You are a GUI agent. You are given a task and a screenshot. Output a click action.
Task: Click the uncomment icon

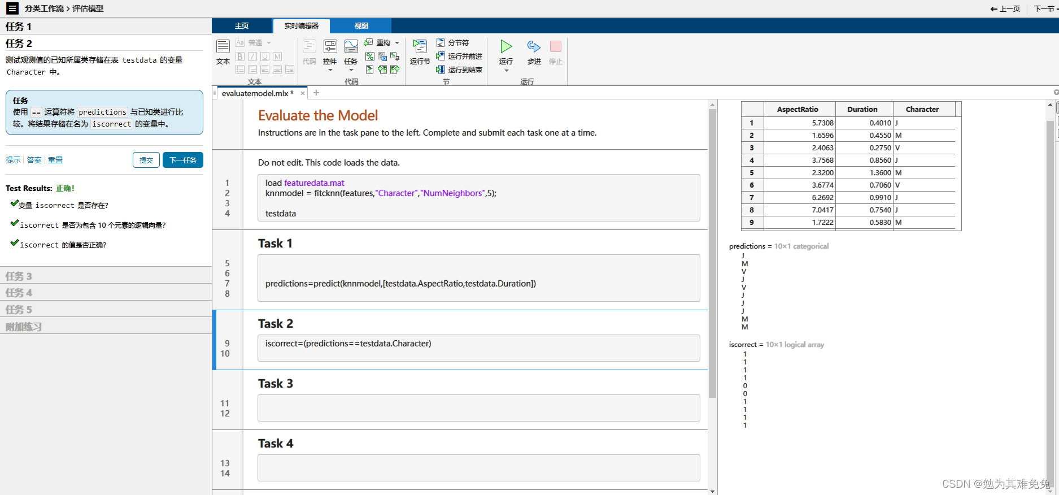pyautogui.click(x=382, y=57)
